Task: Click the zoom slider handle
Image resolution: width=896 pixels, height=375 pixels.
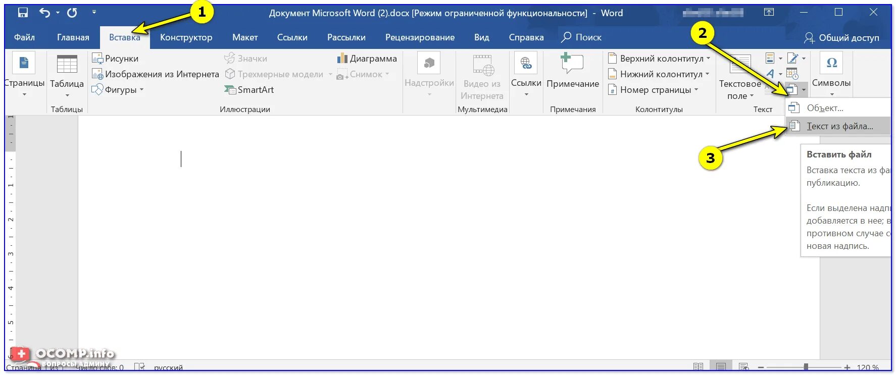Action: [x=806, y=367]
